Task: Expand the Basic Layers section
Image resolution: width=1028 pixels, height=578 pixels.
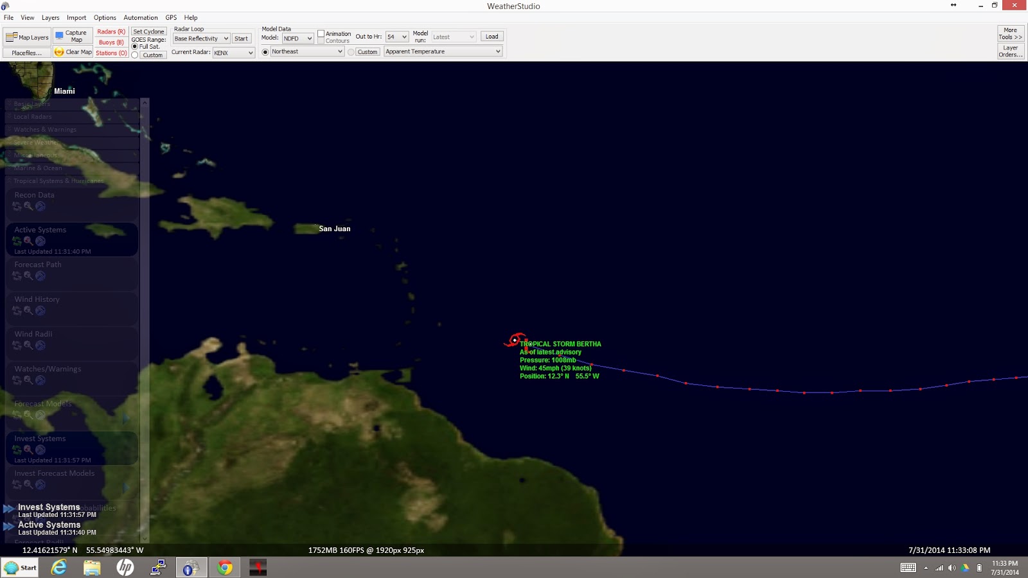Action: pyautogui.click(x=72, y=104)
